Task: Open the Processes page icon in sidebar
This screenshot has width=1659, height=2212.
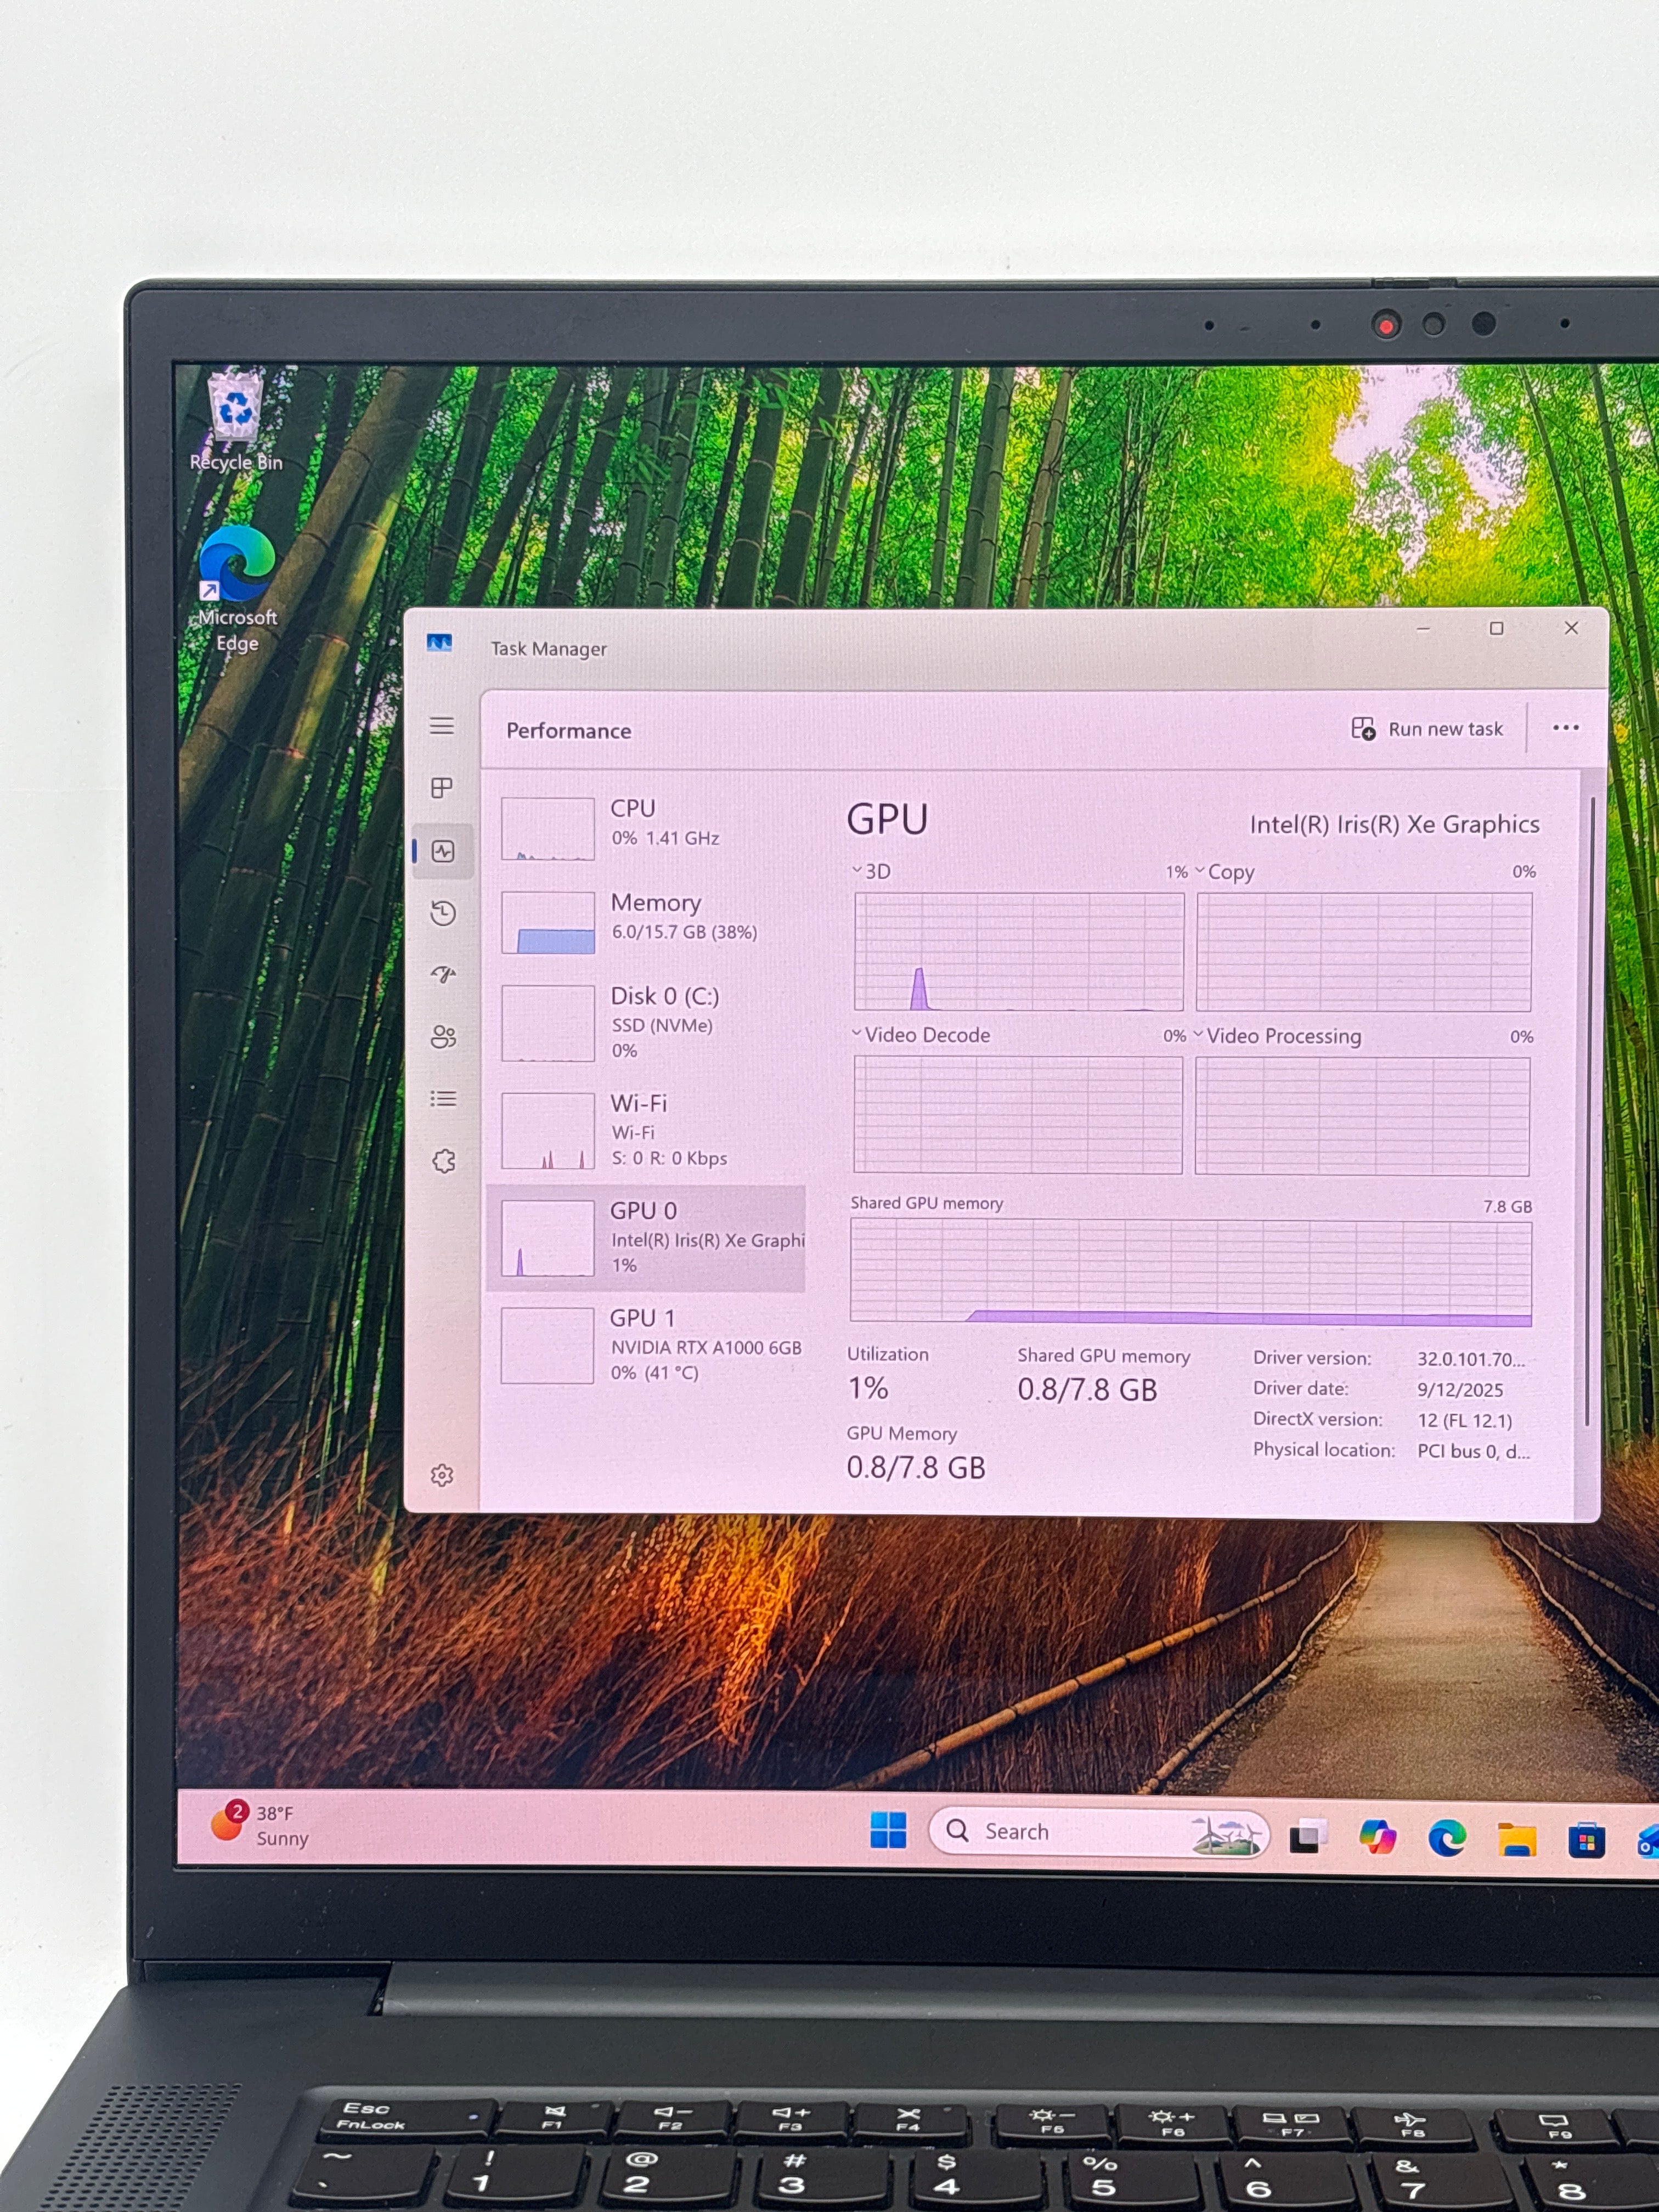Action: coord(442,788)
